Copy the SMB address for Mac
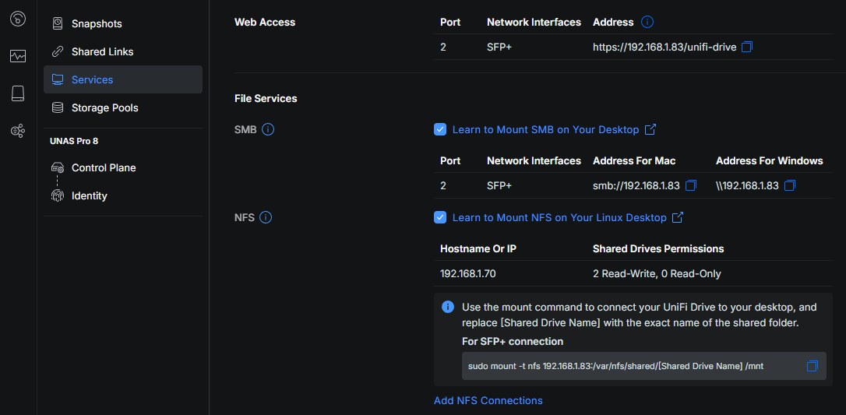Screen dimensions: 846x415 pyautogui.click(x=691, y=186)
